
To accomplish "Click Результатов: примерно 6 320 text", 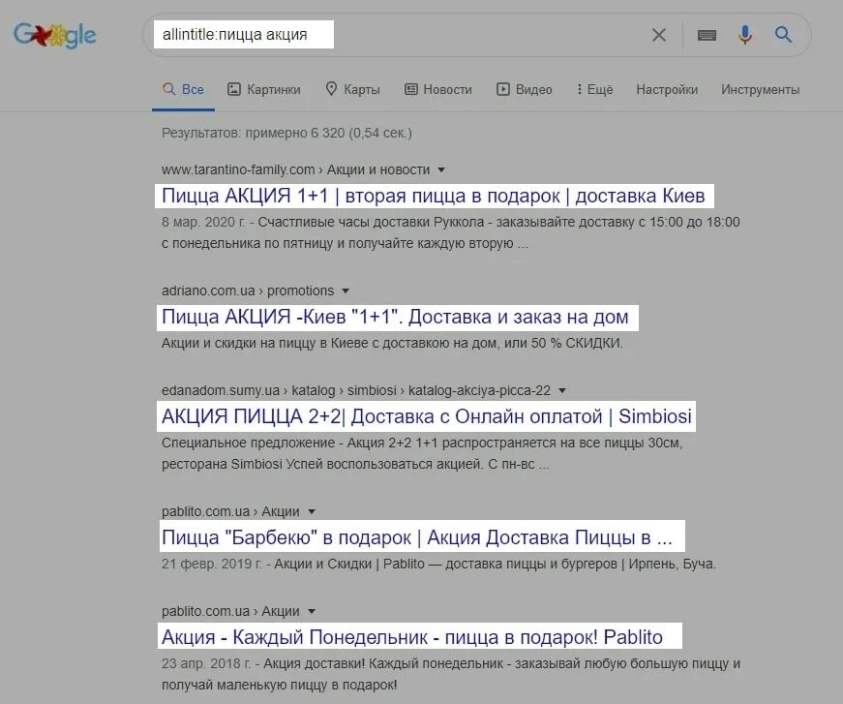I will (286, 133).
